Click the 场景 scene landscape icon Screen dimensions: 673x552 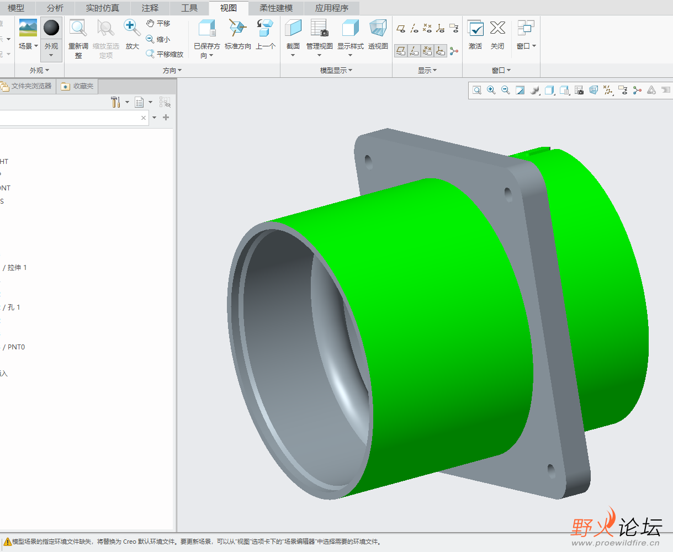pos(28,28)
